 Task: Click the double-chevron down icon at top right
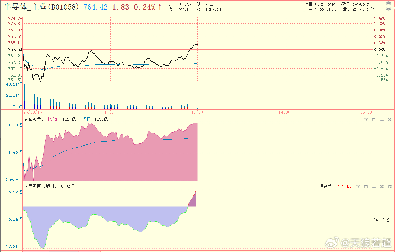pyautogui.click(x=388, y=9)
